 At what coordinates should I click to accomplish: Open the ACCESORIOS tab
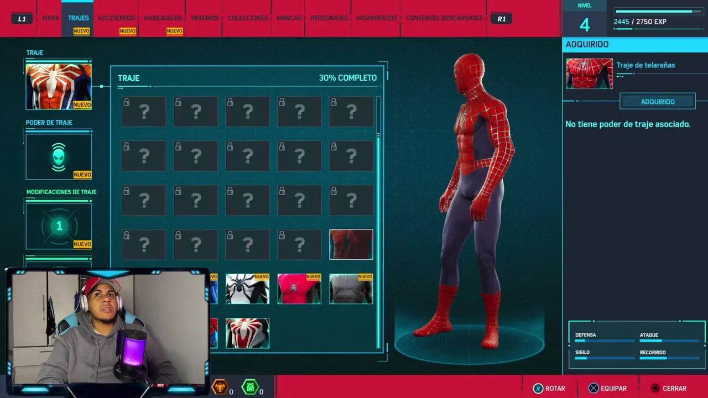[x=116, y=18]
